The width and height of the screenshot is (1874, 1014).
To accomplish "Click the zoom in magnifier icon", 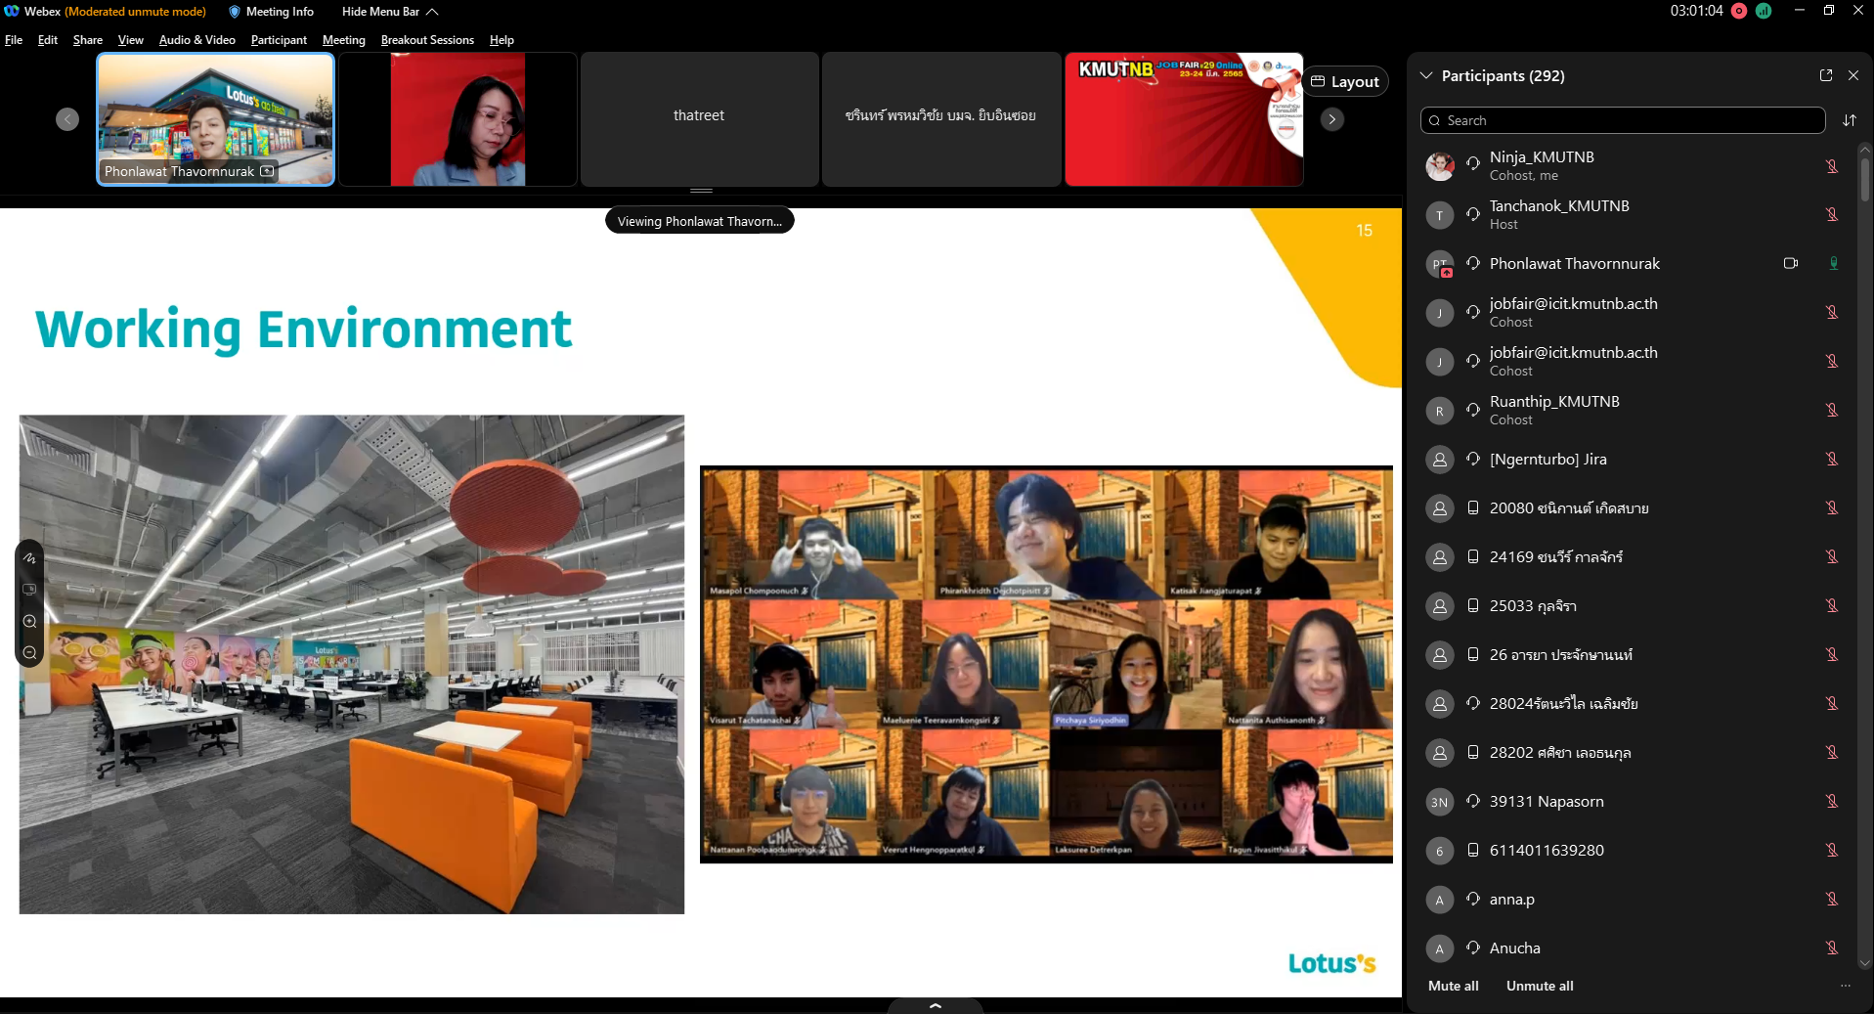I will pyautogui.click(x=29, y=622).
